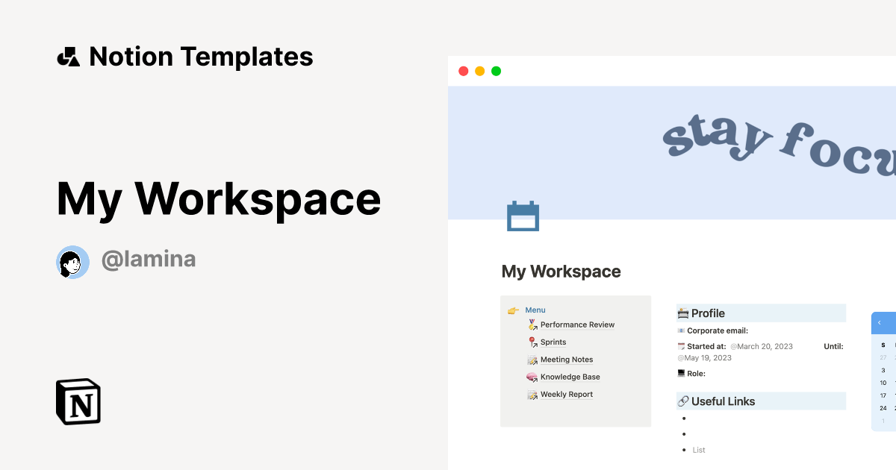
Task: Open the Performance Review page link
Action: coord(577,325)
